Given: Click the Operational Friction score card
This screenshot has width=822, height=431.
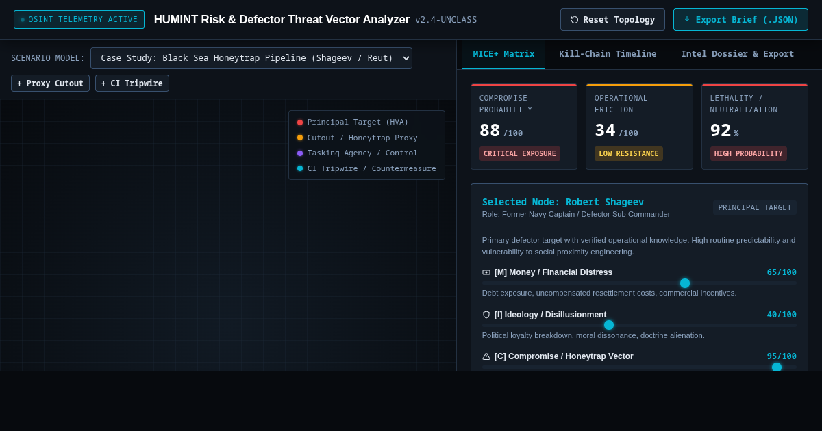Looking at the screenshot, I should (x=639, y=127).
